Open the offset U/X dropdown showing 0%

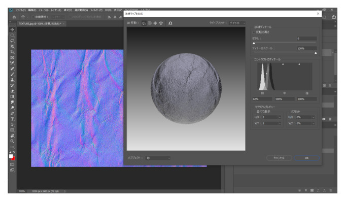point(305,117)
